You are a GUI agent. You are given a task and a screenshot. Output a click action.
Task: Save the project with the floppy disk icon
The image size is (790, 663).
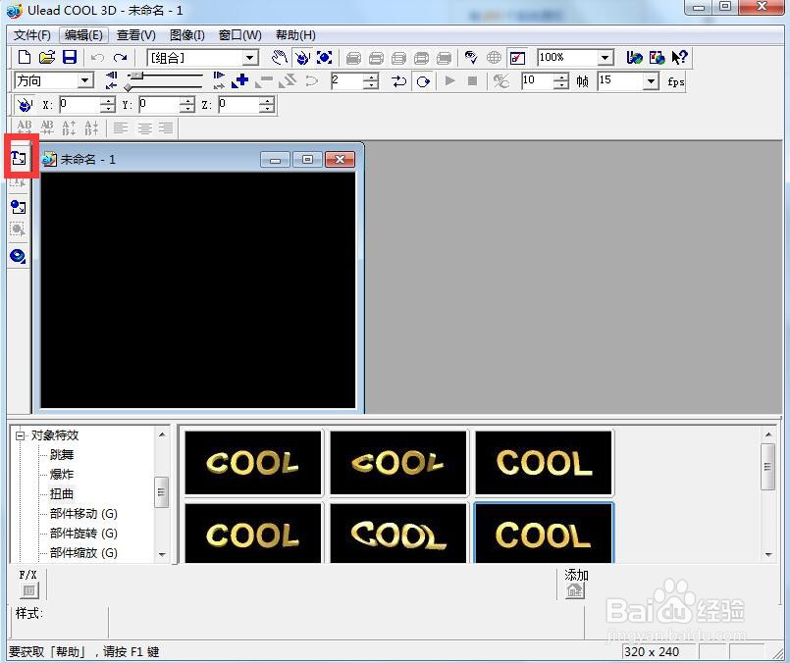pyautogui.click(x=70, y=58)
